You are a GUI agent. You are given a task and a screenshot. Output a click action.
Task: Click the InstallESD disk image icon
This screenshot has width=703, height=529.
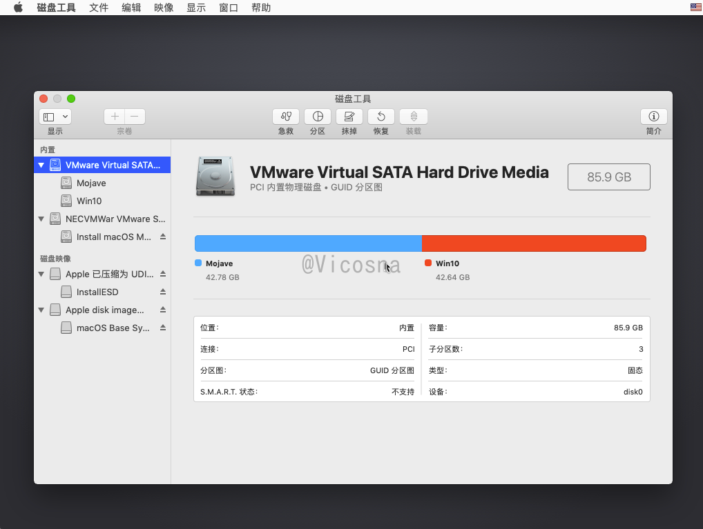[66, 292]
